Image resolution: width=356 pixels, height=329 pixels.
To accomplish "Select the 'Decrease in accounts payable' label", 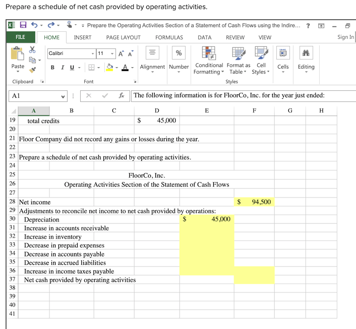I will pyautogui.click(x=64, y=254).
